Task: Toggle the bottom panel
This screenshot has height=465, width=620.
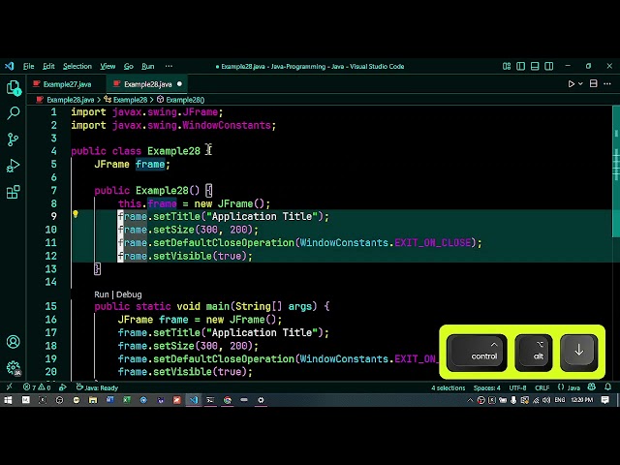Action: click(535, 66)
